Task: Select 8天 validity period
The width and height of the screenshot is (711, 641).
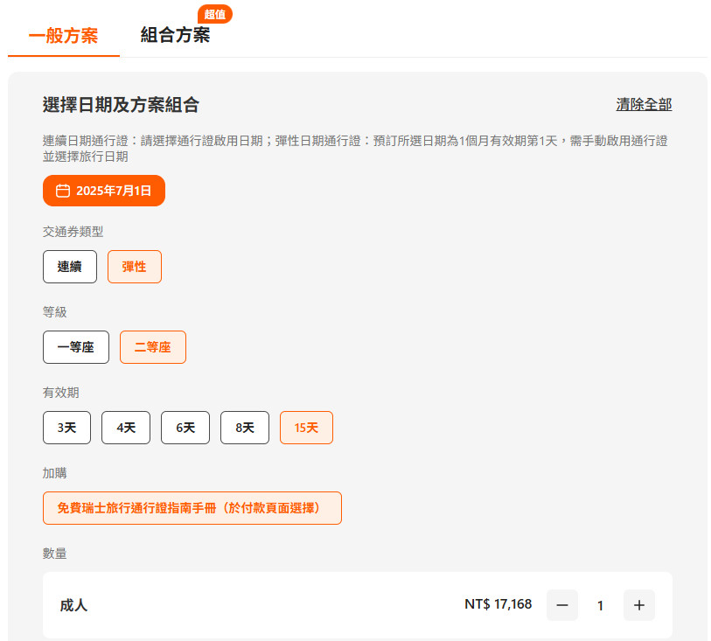Action: click(244, 428)
